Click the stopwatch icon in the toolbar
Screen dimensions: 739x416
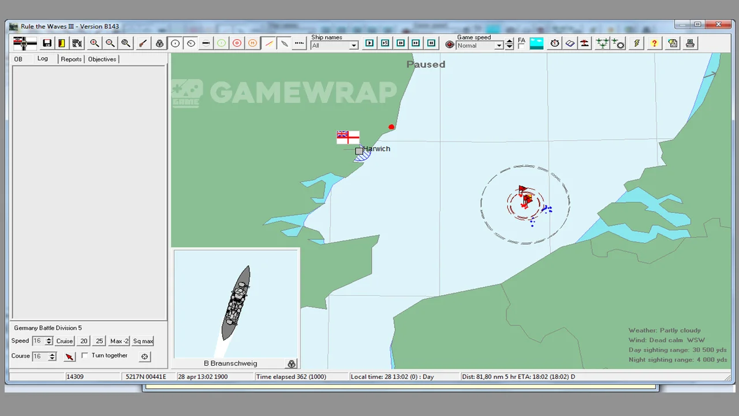[554, 43]
